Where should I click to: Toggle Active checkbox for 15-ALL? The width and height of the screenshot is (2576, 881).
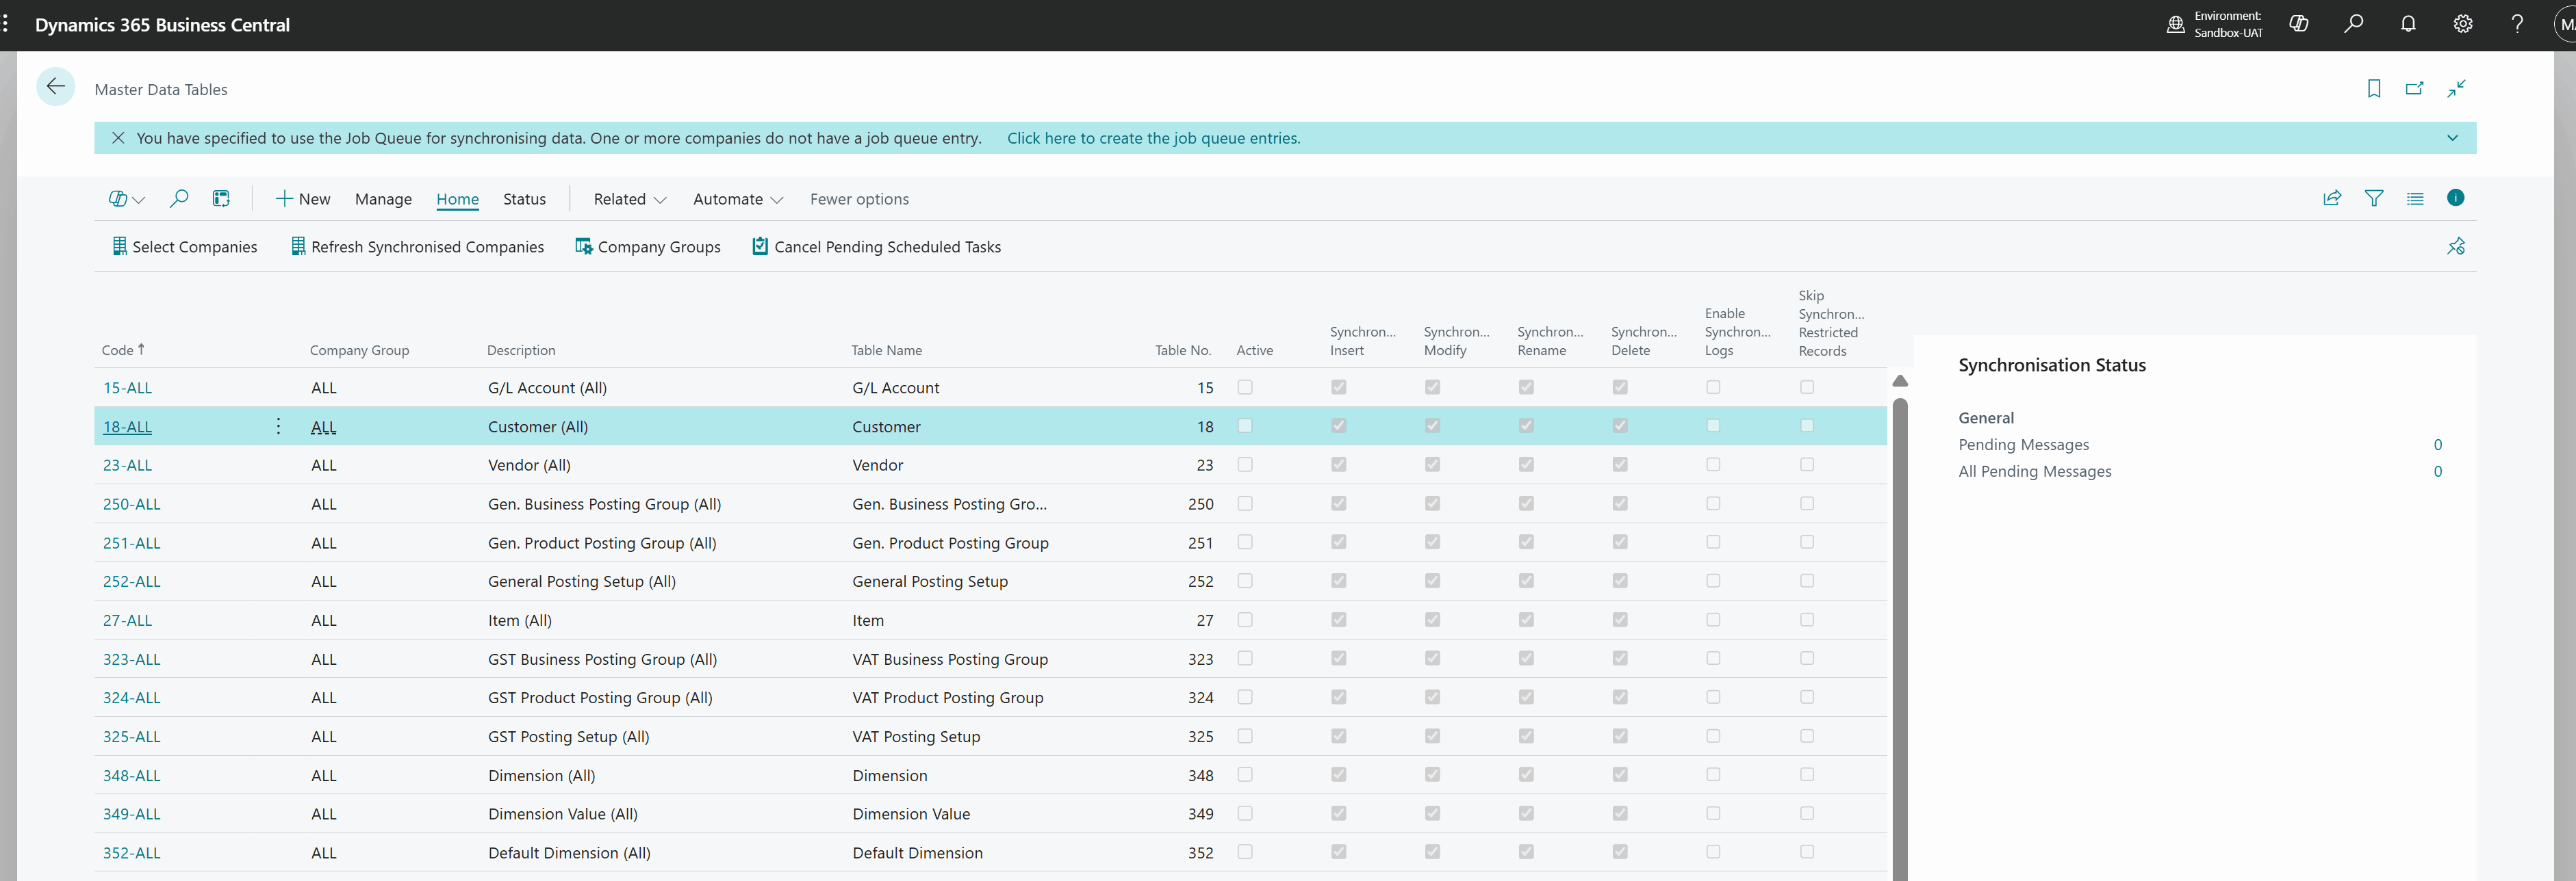(1245, 386)
